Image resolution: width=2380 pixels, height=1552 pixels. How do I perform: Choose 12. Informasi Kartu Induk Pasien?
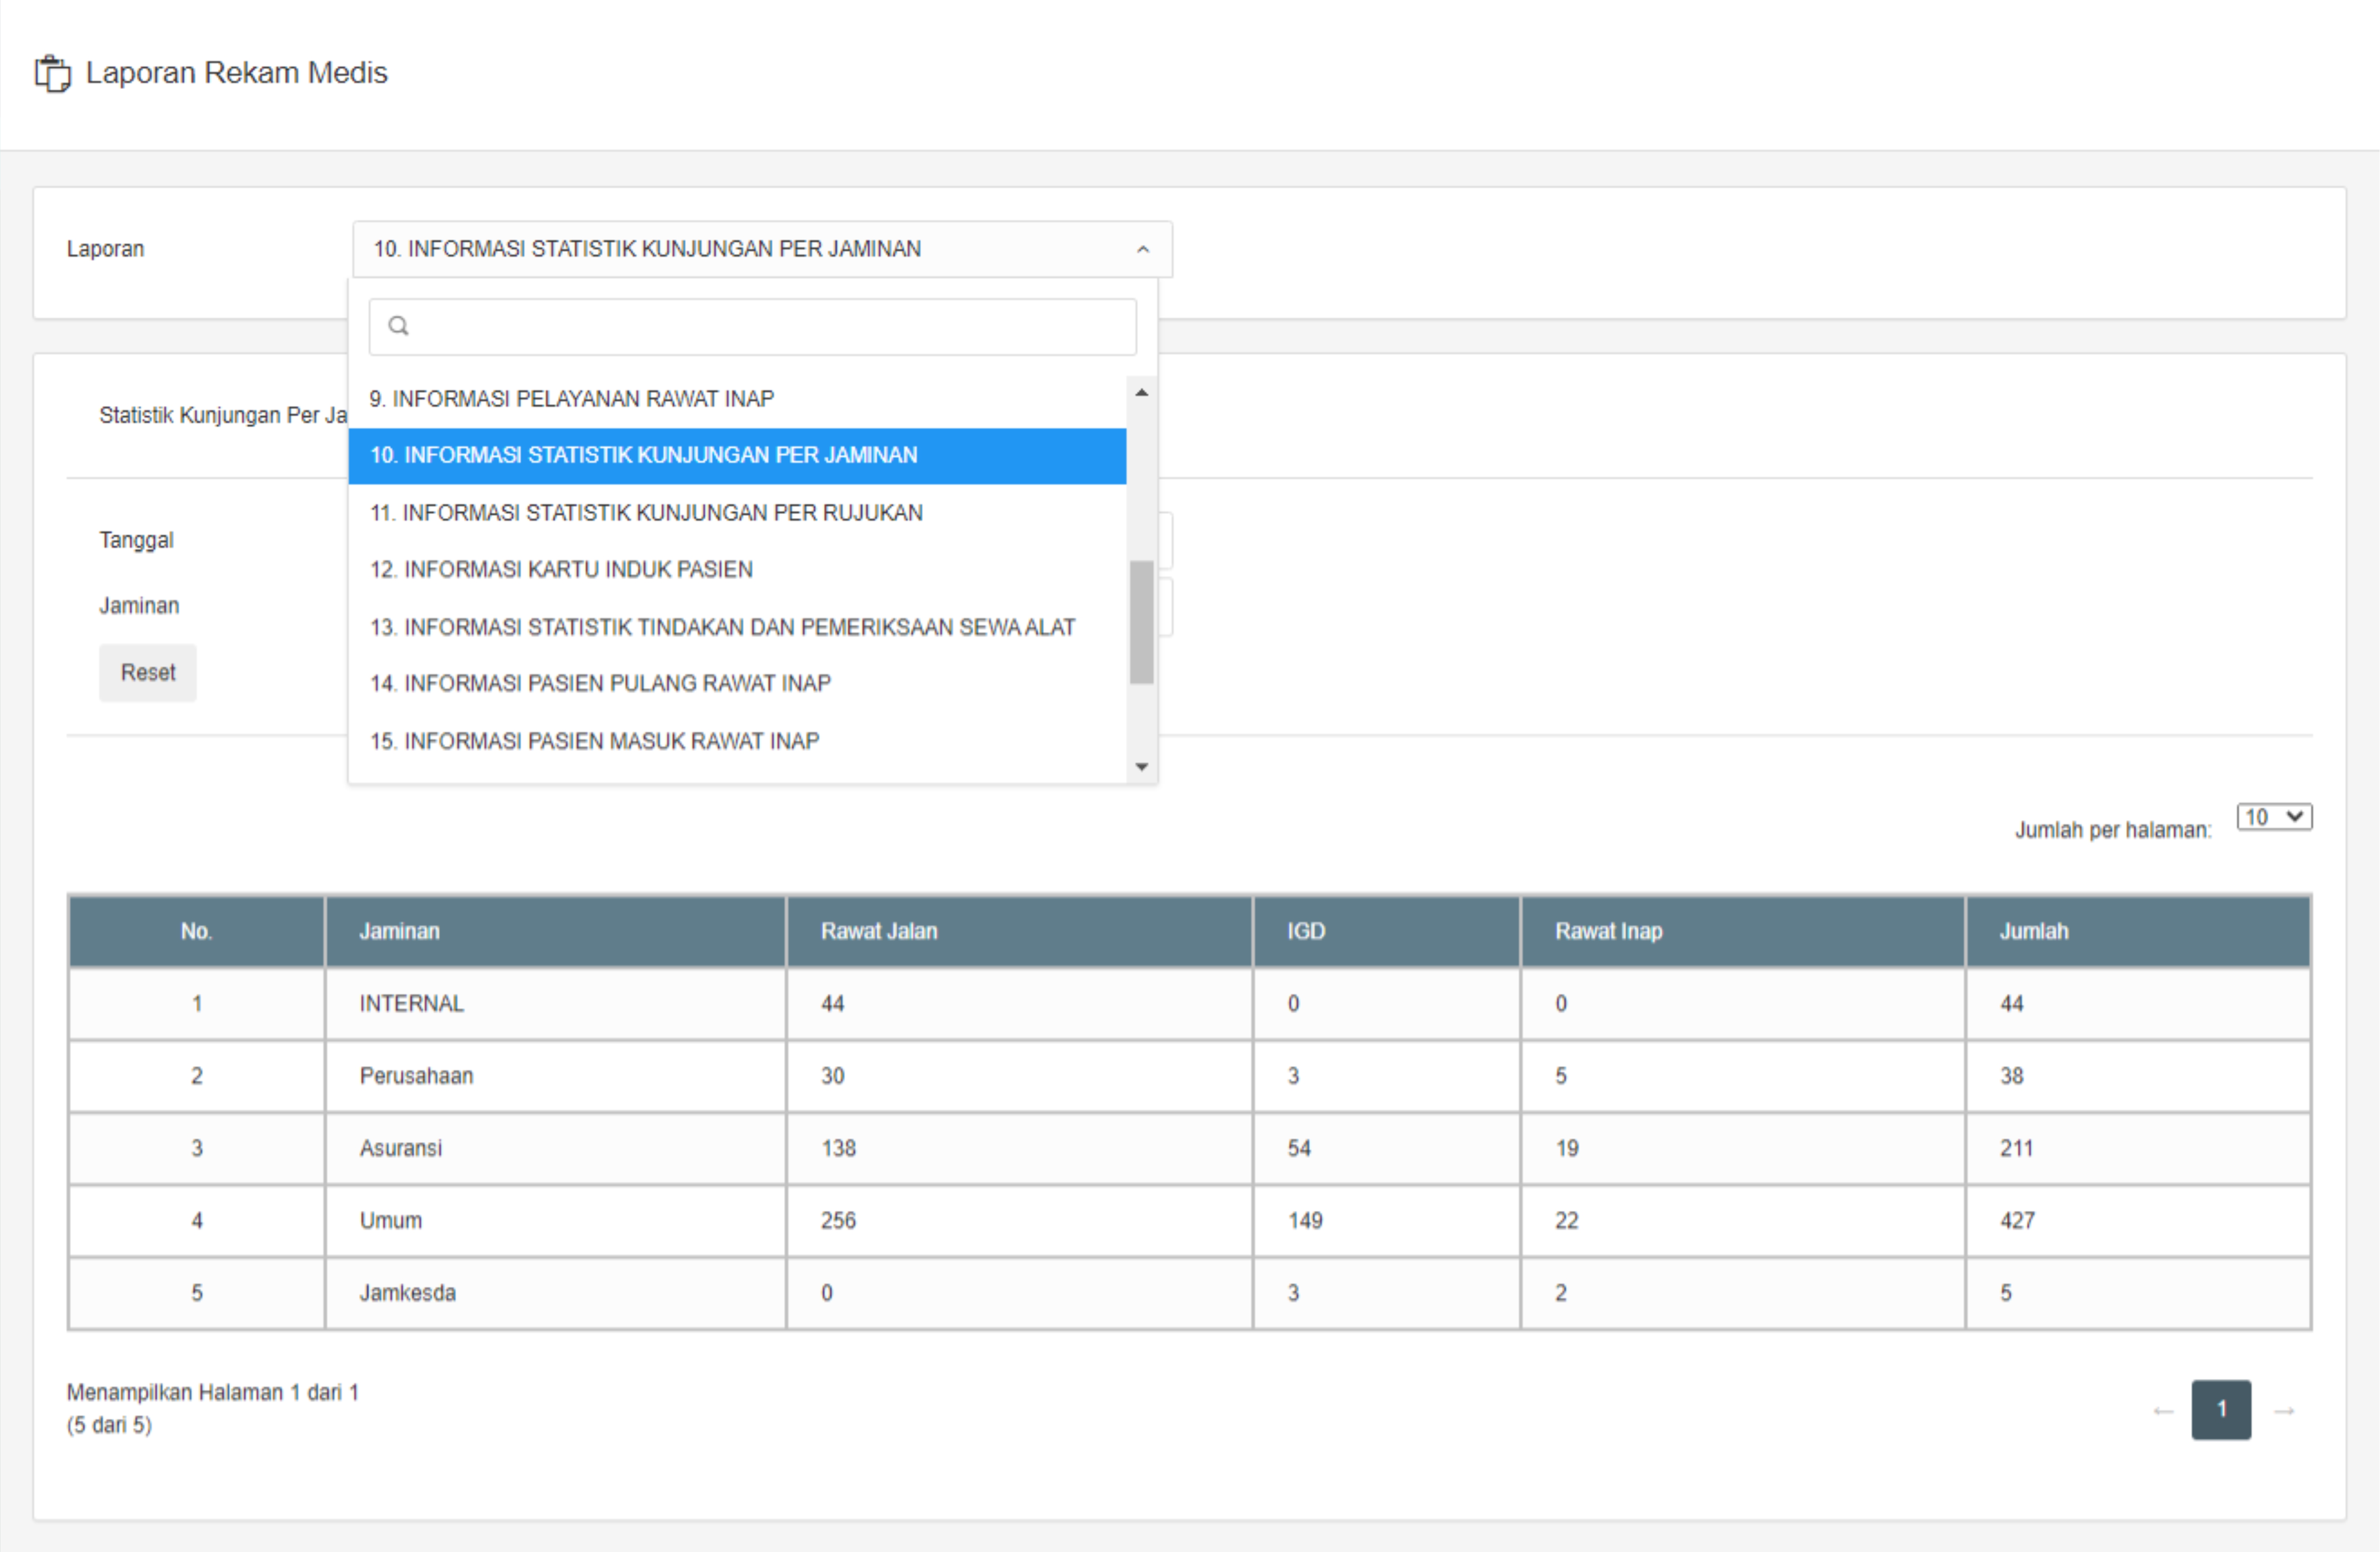coord(561,570)
